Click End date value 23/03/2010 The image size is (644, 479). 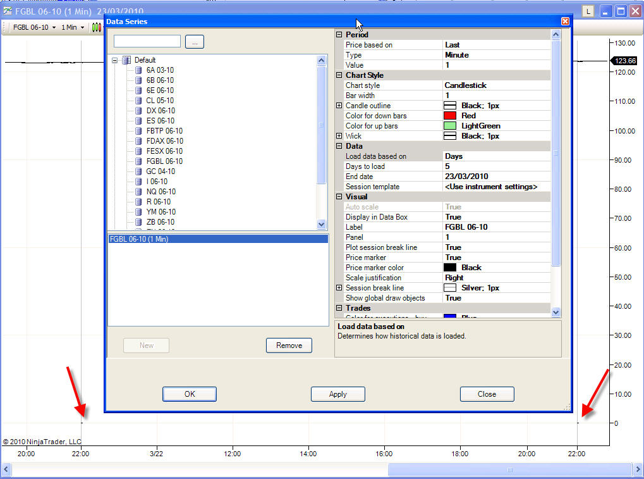point(497,177)
